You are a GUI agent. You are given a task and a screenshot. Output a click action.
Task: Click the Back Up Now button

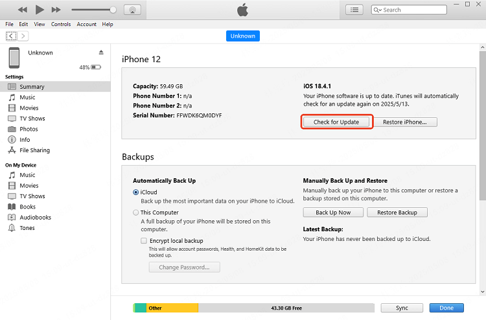pos(333,212)
